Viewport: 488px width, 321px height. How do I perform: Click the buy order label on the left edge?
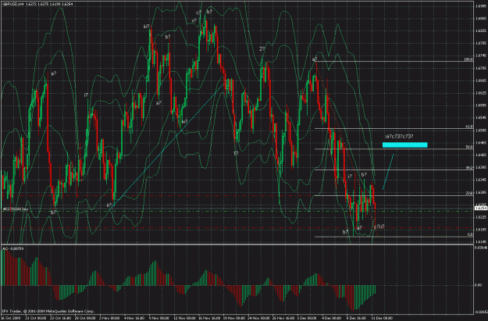(x=16, y=209)
